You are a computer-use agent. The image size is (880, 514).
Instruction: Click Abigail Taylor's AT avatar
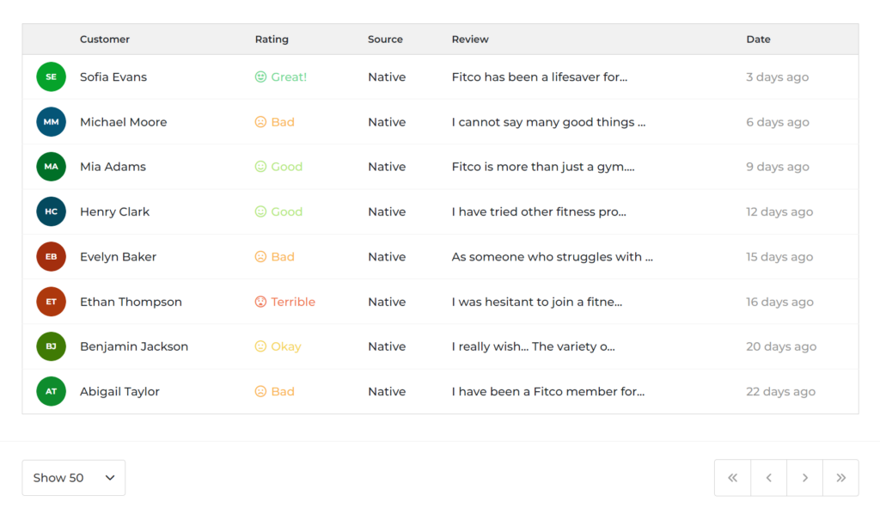[51, 392]
